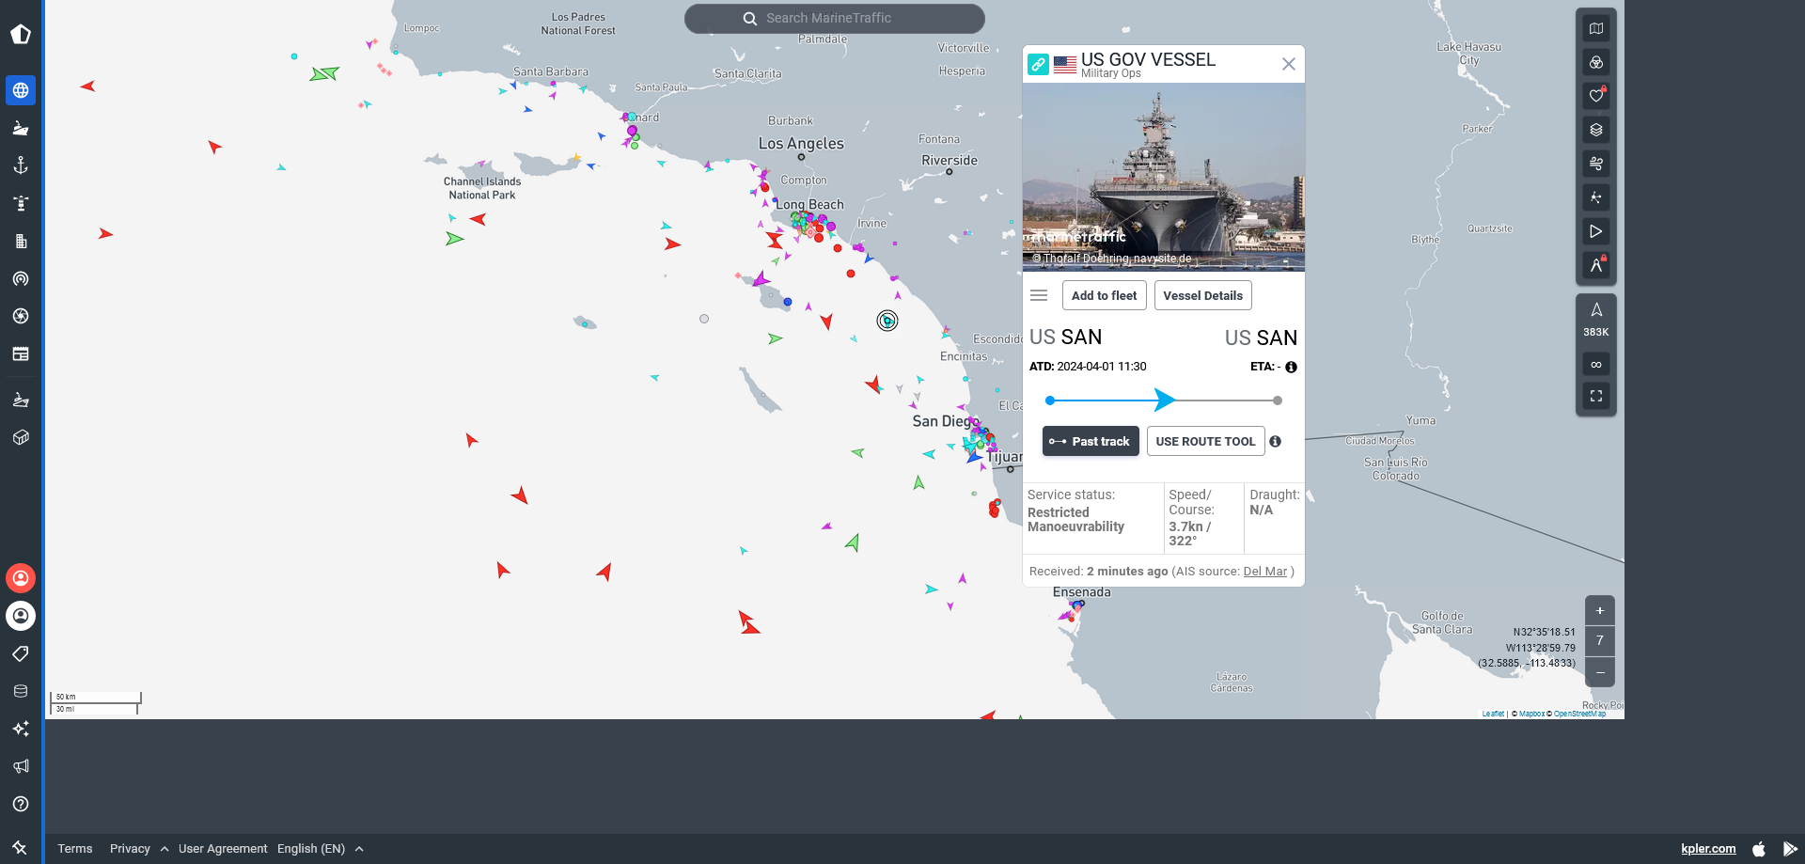Open the Lighthouse icon in left sidebar
The height and width of the screenshot is (864, 1805).
[x=21, y=203]
